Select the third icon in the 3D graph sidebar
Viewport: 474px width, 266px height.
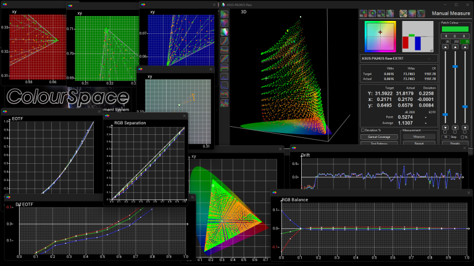tap(225, 32)
